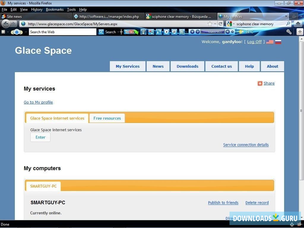Click the orange Share icon
This screenshot has width=304, height=228.
point(260,83)
